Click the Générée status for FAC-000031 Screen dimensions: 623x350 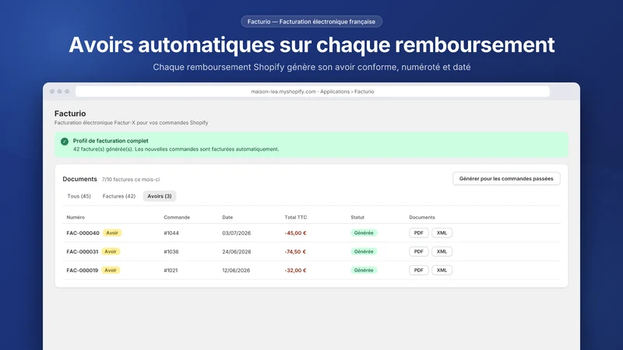(364, 251)
